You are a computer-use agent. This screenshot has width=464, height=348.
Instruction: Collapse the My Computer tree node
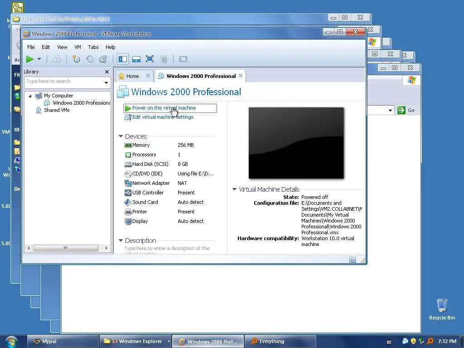pos(30,96)
